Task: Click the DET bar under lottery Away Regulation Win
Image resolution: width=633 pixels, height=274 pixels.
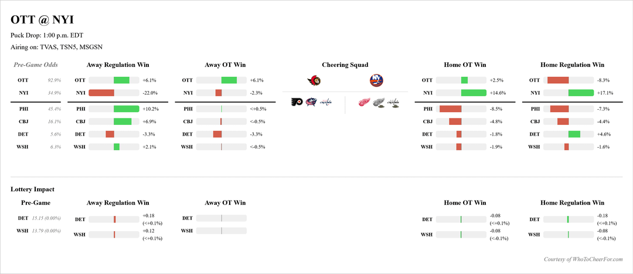Action: tap(114, 219)
